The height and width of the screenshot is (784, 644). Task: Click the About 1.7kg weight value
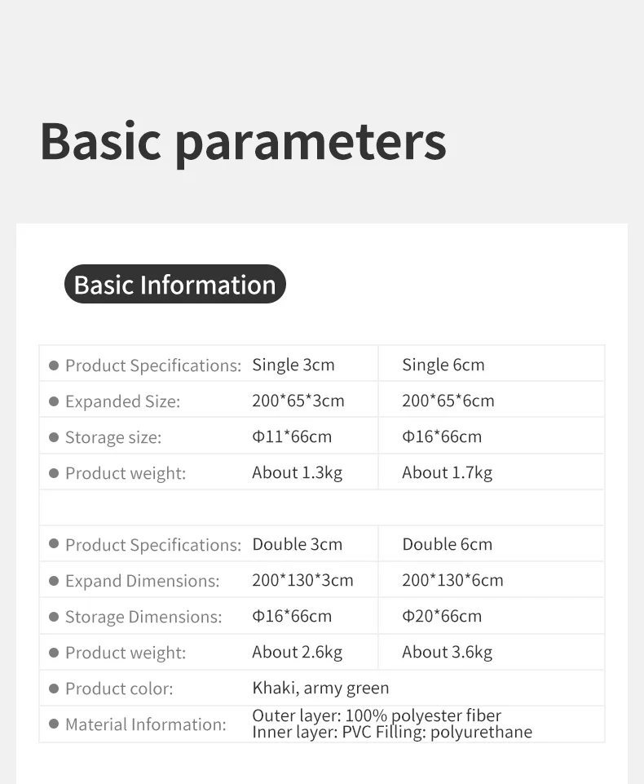click(x=448, y=473)
